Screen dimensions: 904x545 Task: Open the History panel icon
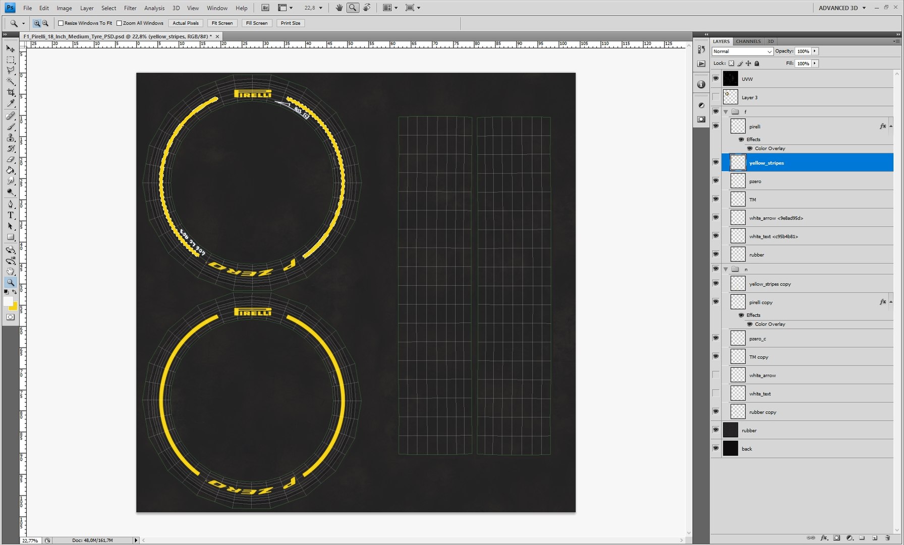click(701, 49)
